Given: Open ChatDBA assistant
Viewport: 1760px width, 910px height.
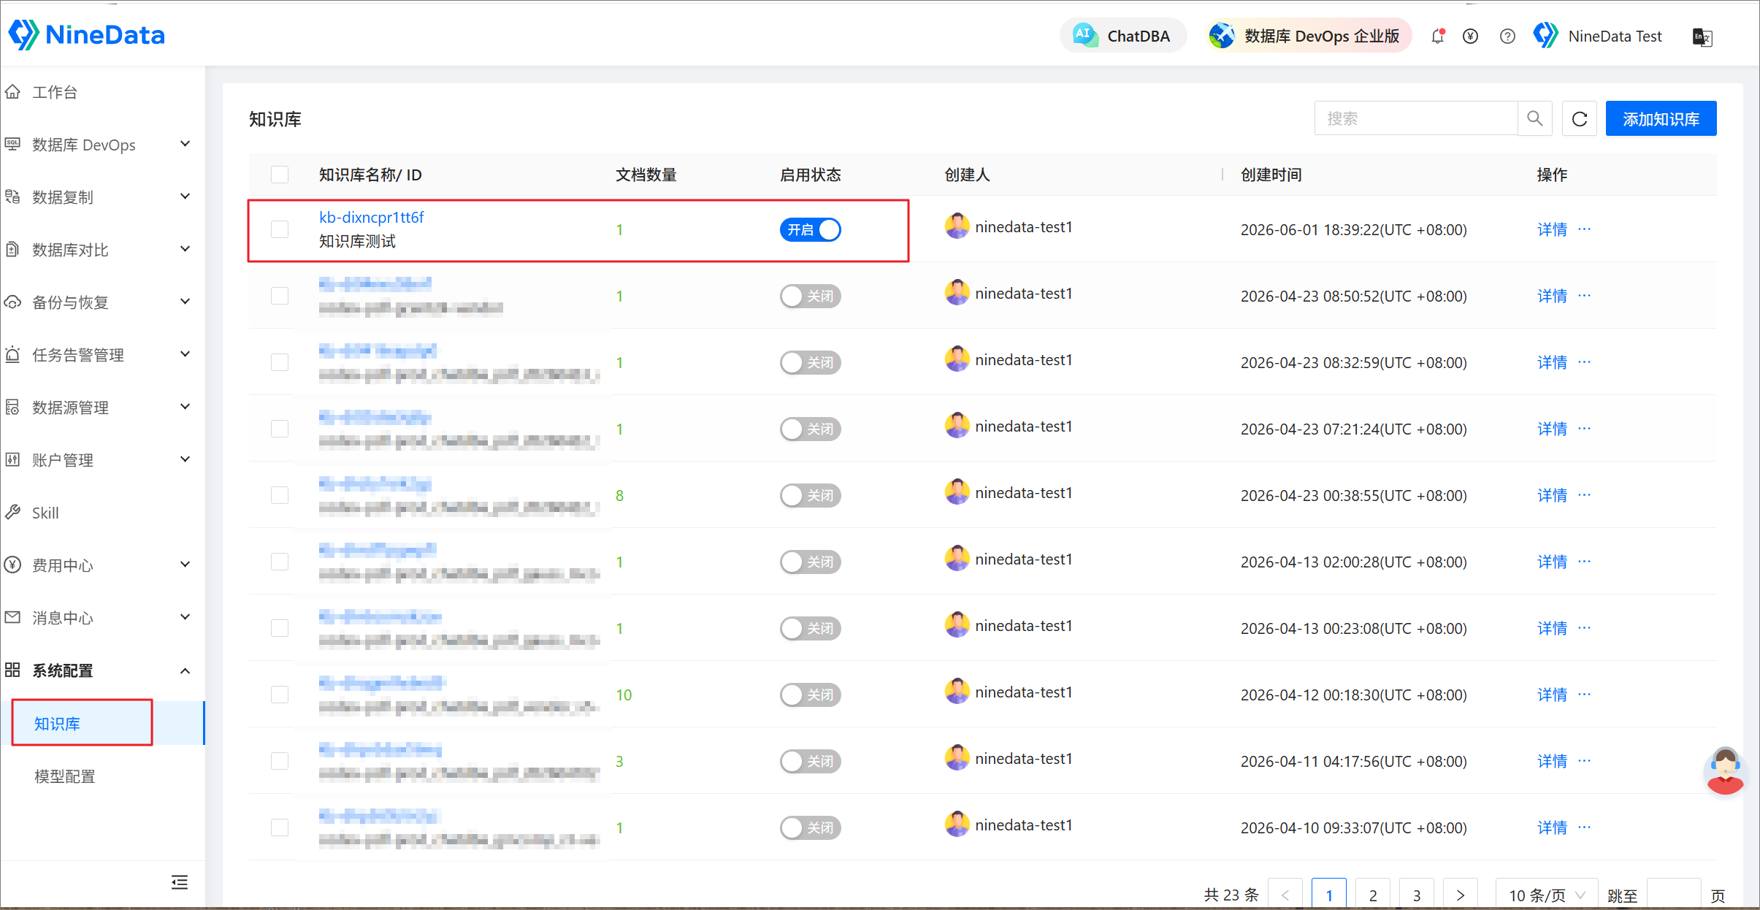Looking at the screenshot, I should pos(1122,36).
